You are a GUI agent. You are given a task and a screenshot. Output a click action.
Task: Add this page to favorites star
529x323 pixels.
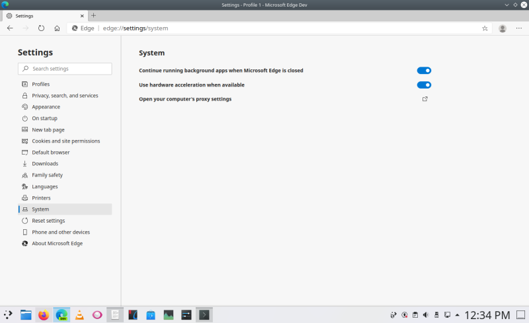coord(485,28)
